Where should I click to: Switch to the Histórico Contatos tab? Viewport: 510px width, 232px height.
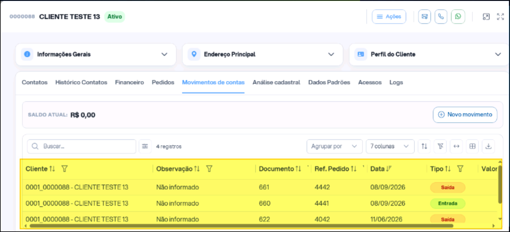pos(81,82)
